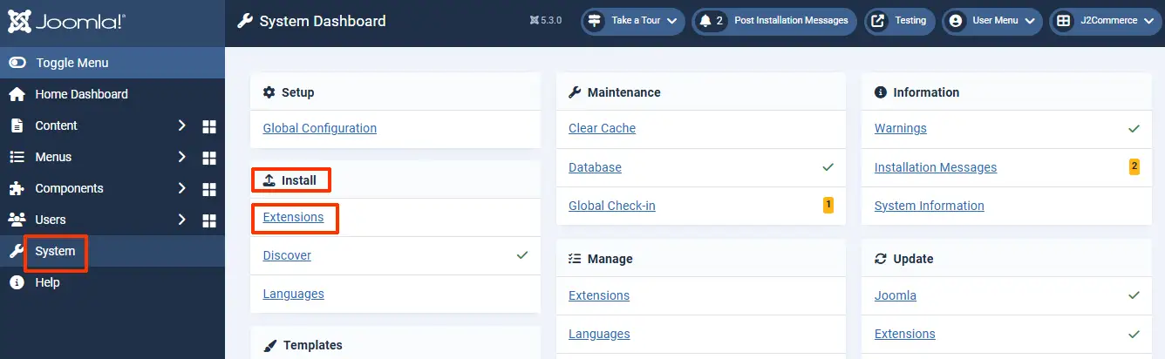Open Components dashboard grid icon

[209, 189]
